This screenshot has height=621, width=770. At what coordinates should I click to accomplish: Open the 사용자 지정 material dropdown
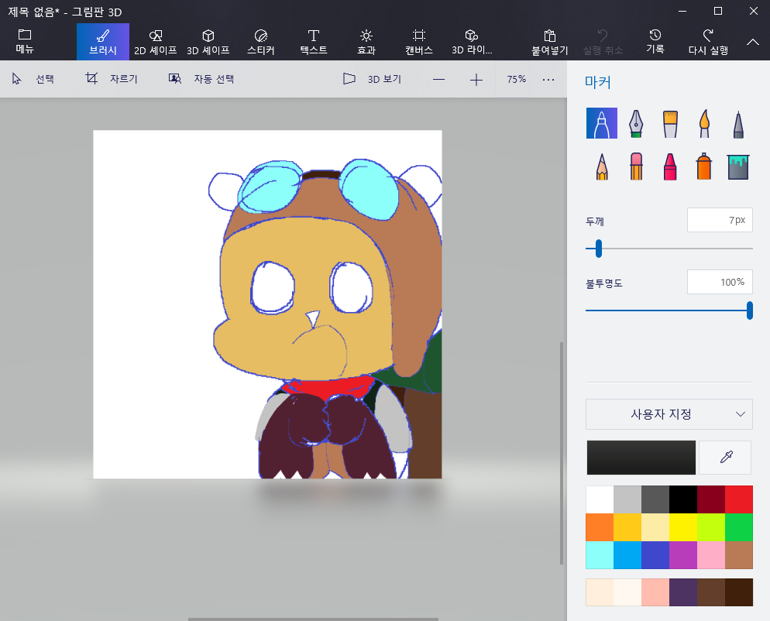[669, 414]
